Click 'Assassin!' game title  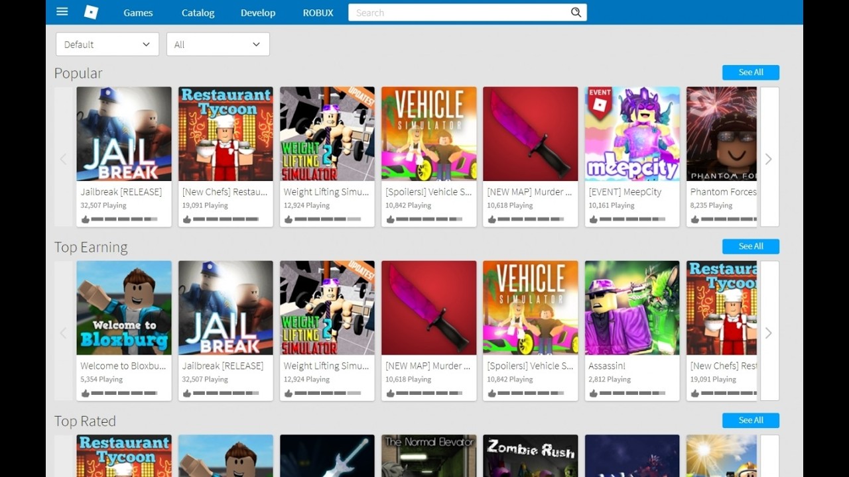click(607, 366)
